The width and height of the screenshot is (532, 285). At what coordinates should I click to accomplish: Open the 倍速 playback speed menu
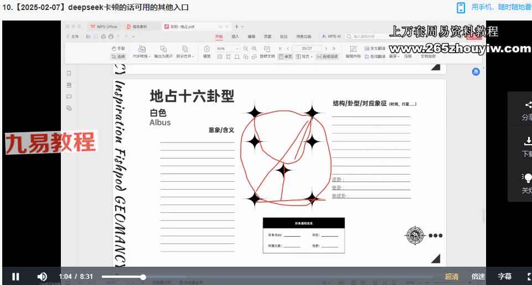478,276
